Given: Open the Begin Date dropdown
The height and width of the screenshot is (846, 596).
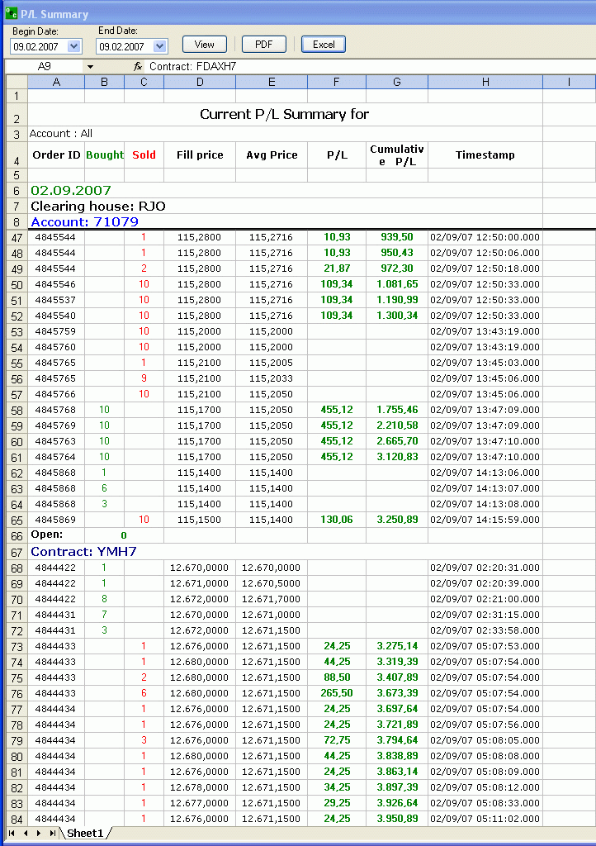Looking at the screenshot, I should pos(74,47).
